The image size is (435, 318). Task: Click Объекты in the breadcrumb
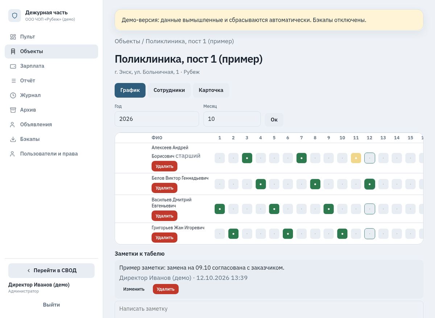click(x=127, y=41)
